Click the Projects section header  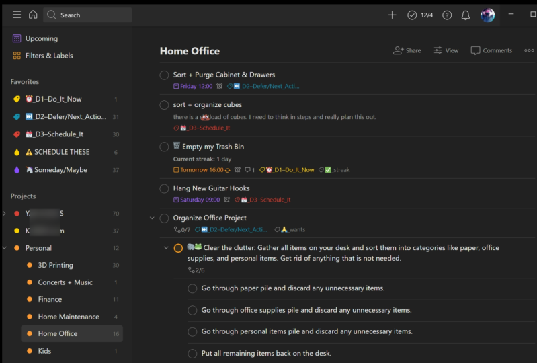pos(23,196)
